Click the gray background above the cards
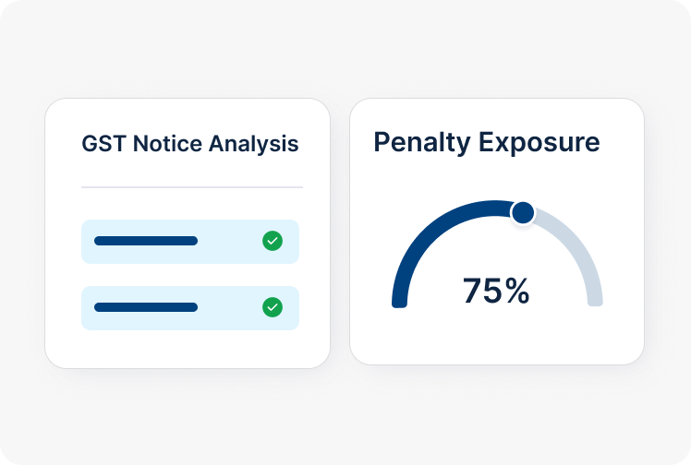The width and height of the screenshot is (691, 465). 345,51
